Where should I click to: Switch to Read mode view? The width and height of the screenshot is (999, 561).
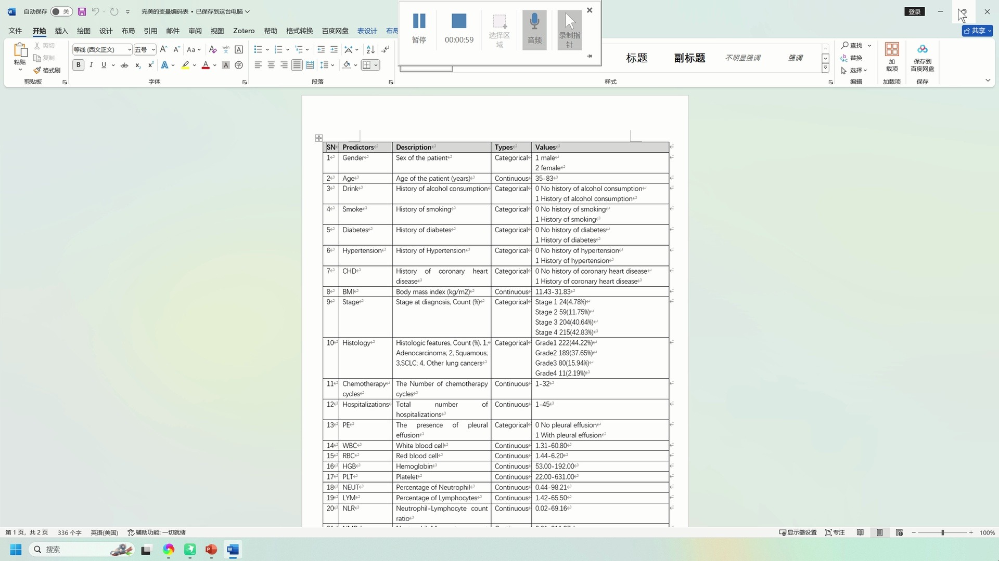[x=860, y=532]
